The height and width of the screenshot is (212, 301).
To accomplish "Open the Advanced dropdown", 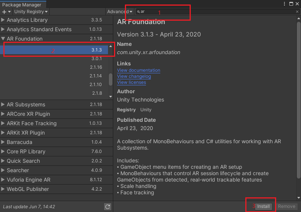I will point(119,12).
